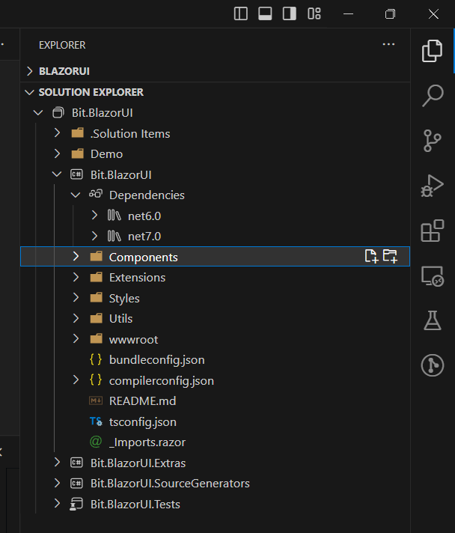The width and height of the screenshot is (455, 533).
Task: Click the C# icon of Bit.BlazorUI.SourceGenerators
Action: [76, 484]
